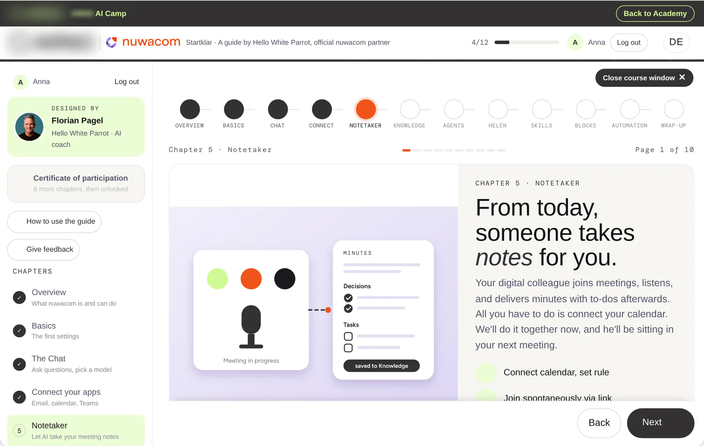This screenshot has width=704, height=446.
Task: Jump to the Wrap-up step circle
Action: pos(673,109)
